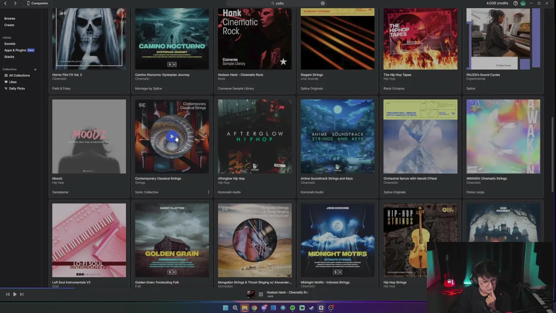The image size is (556, 313).
Task: Open FAUZIA's Sound Cycles cover
Action: point(503,39)
